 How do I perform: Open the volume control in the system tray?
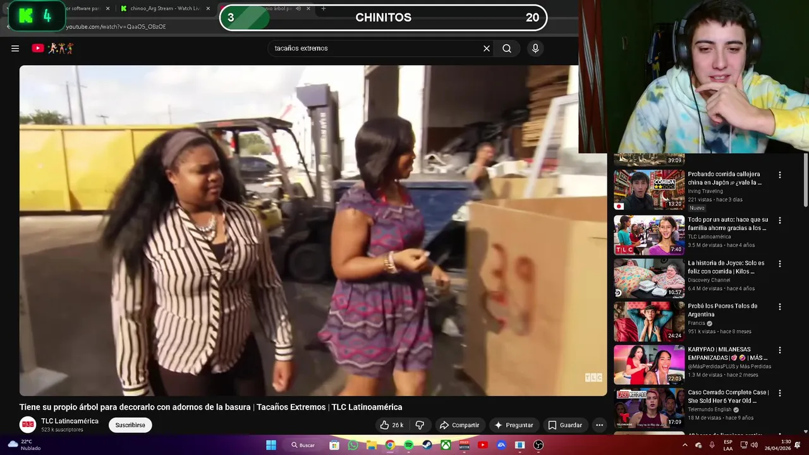tap(753, 445)
